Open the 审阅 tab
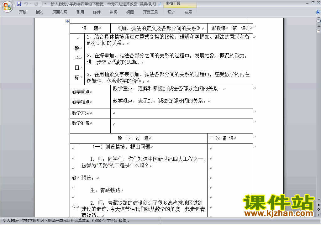Viewport: 321px width, 225px height. [113, 12]
